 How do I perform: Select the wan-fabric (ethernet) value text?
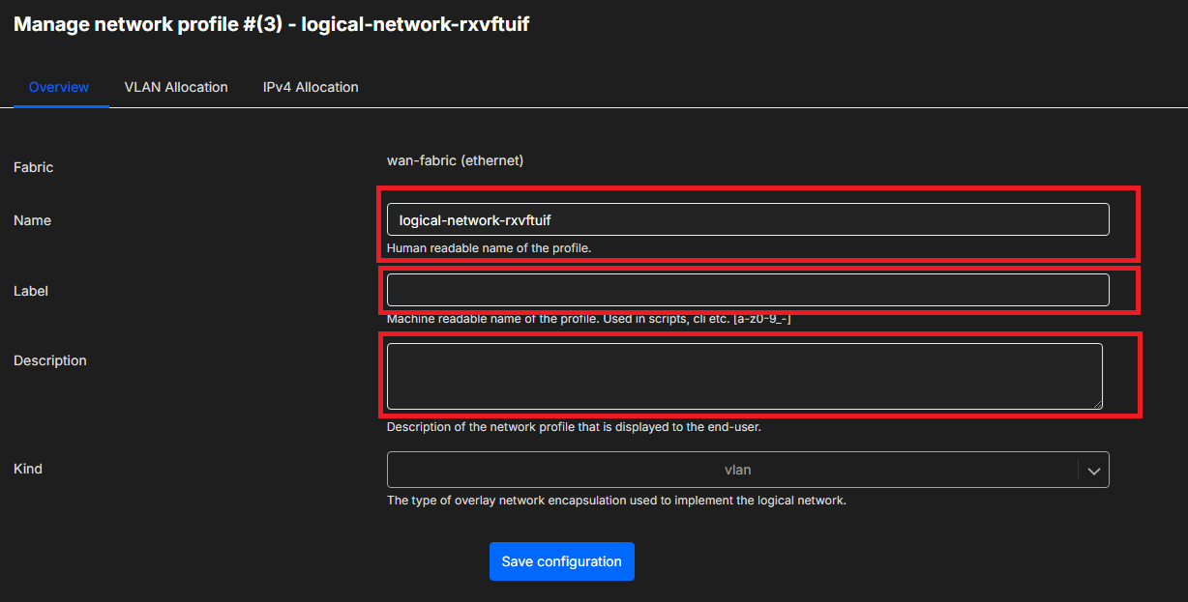coord(455,161)
